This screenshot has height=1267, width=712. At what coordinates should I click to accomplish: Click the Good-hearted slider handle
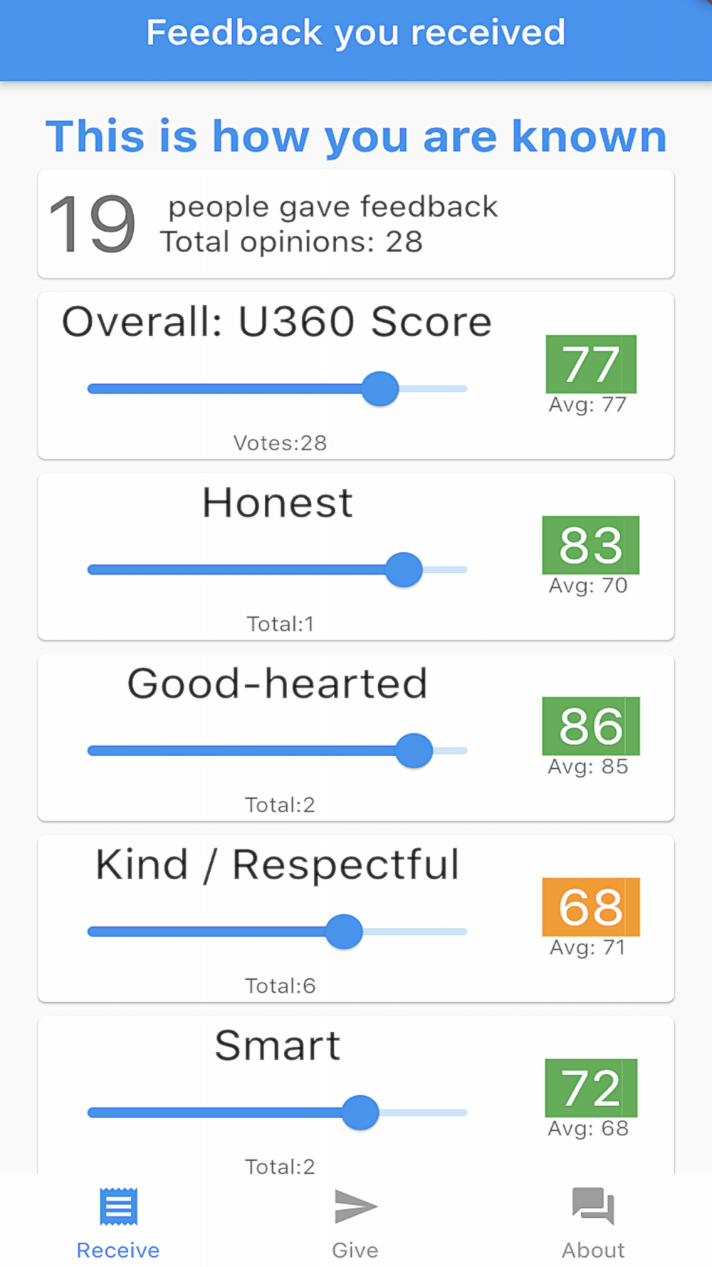click(414, 751)
